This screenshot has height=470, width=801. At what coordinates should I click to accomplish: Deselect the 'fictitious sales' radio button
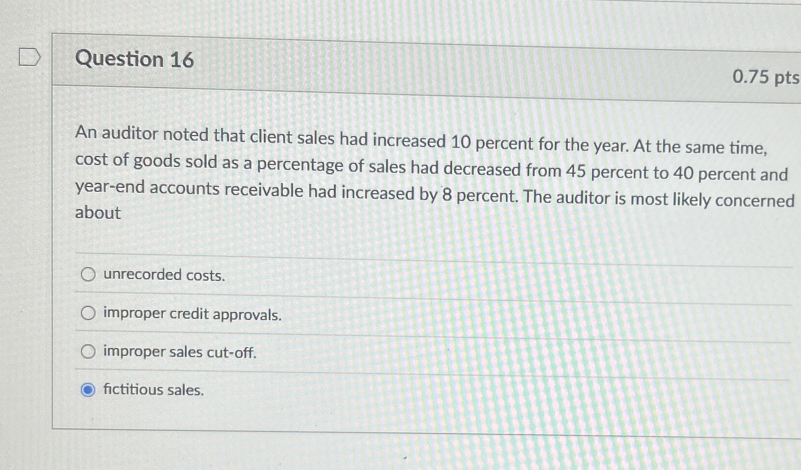coord(88,389)
